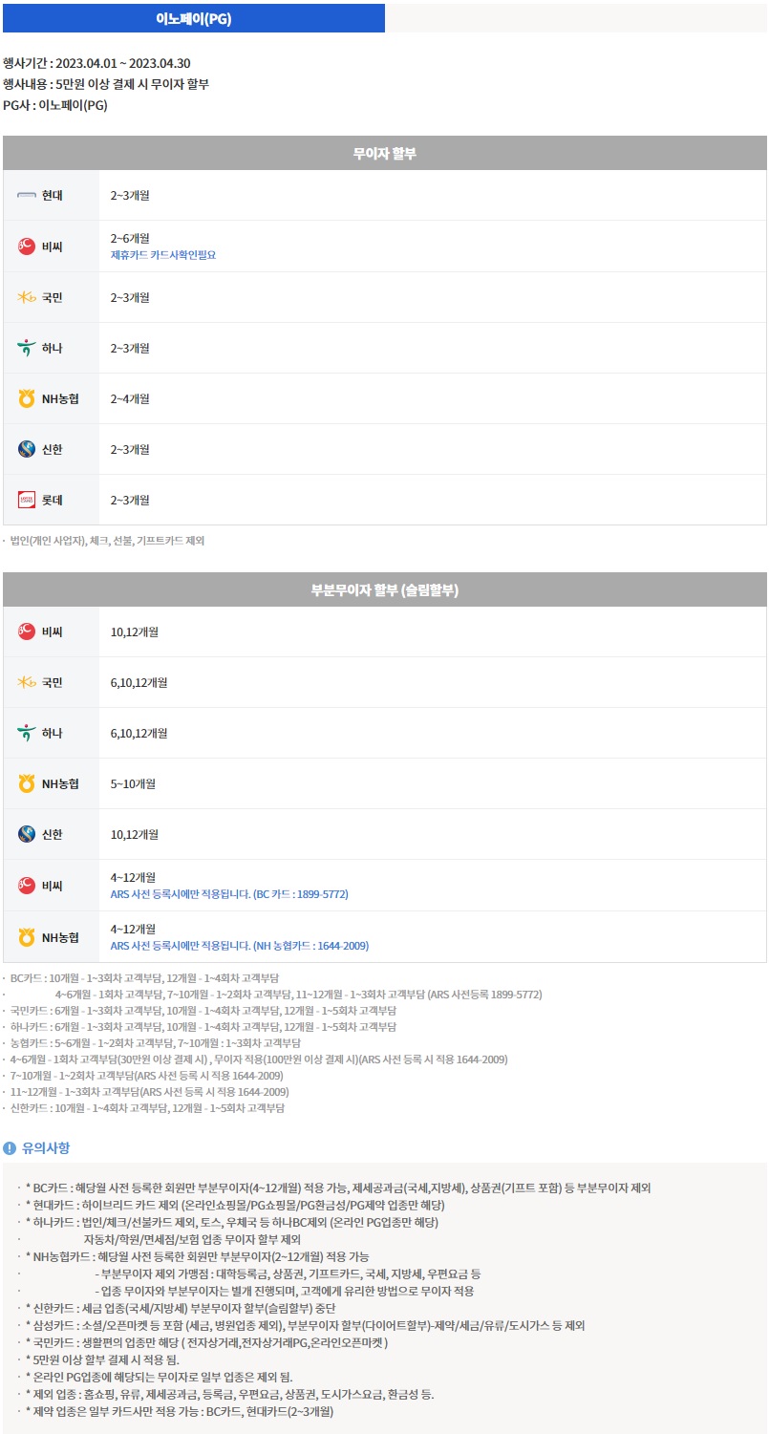This screenshot has width=769, height=1434.
Task: Click the 비씨 logo in 무이자 할부 table
Action: point(27,246)
